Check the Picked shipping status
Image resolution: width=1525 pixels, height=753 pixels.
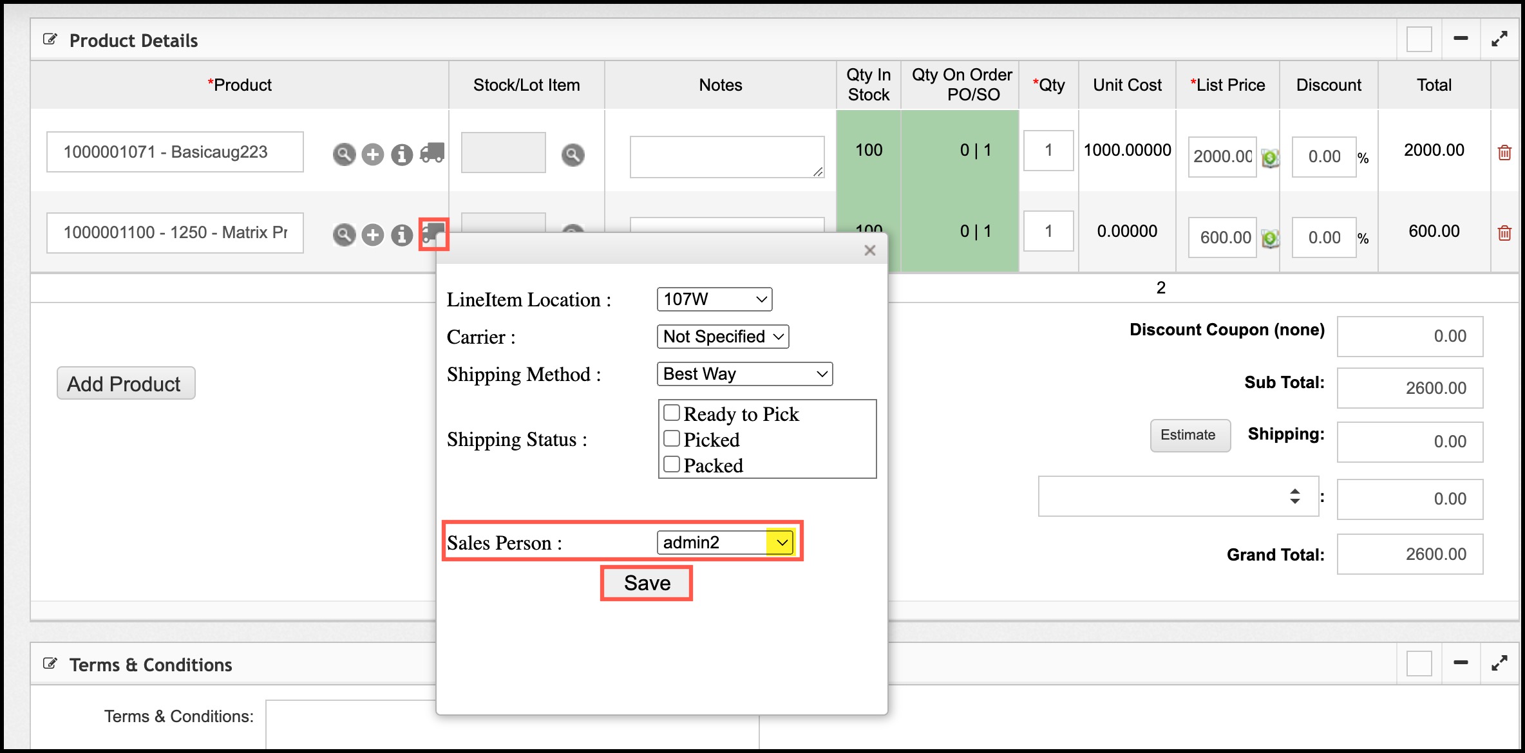tap(672, 438)
